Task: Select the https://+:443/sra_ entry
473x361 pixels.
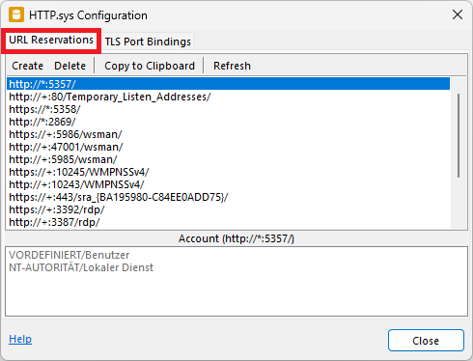Action: tap(228, 197)
